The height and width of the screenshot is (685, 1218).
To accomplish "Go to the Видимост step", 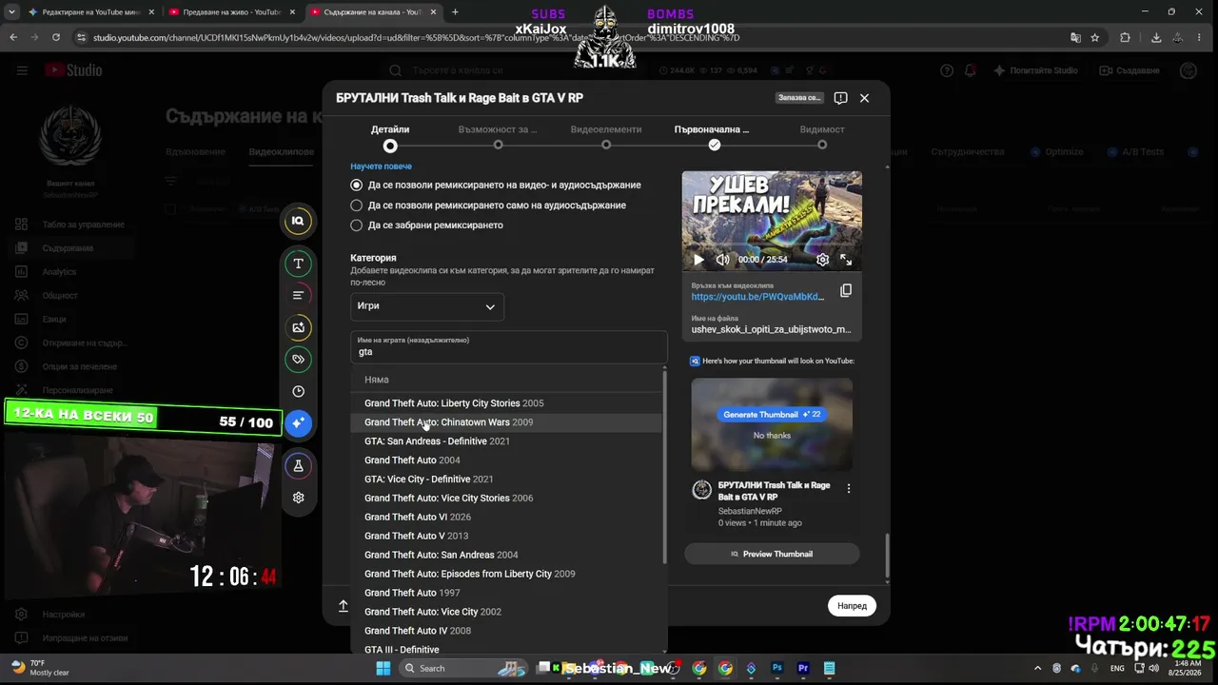I will point(822,137).
